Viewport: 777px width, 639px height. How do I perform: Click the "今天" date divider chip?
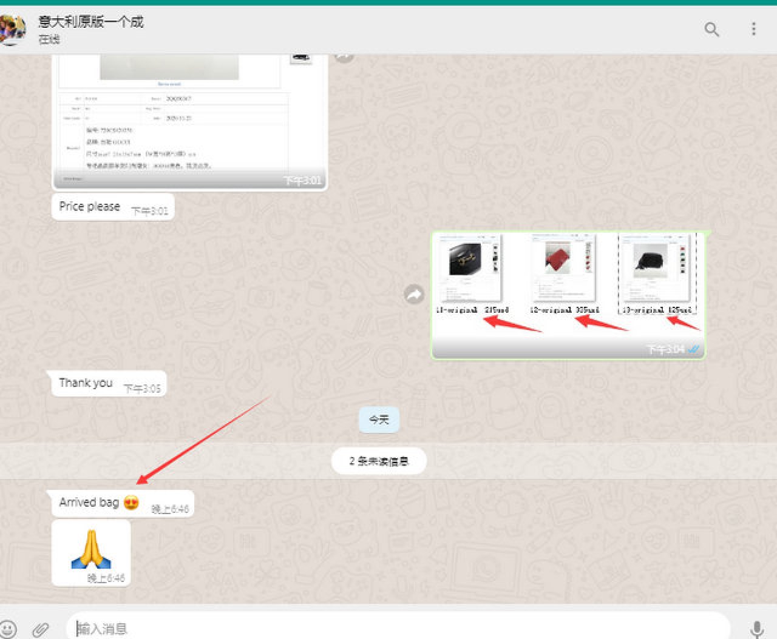(379, 420)
